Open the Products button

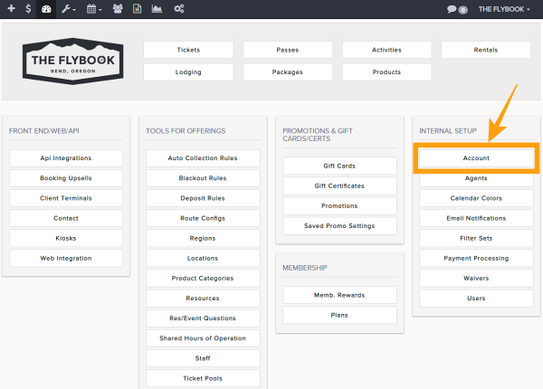pos(386,72)
